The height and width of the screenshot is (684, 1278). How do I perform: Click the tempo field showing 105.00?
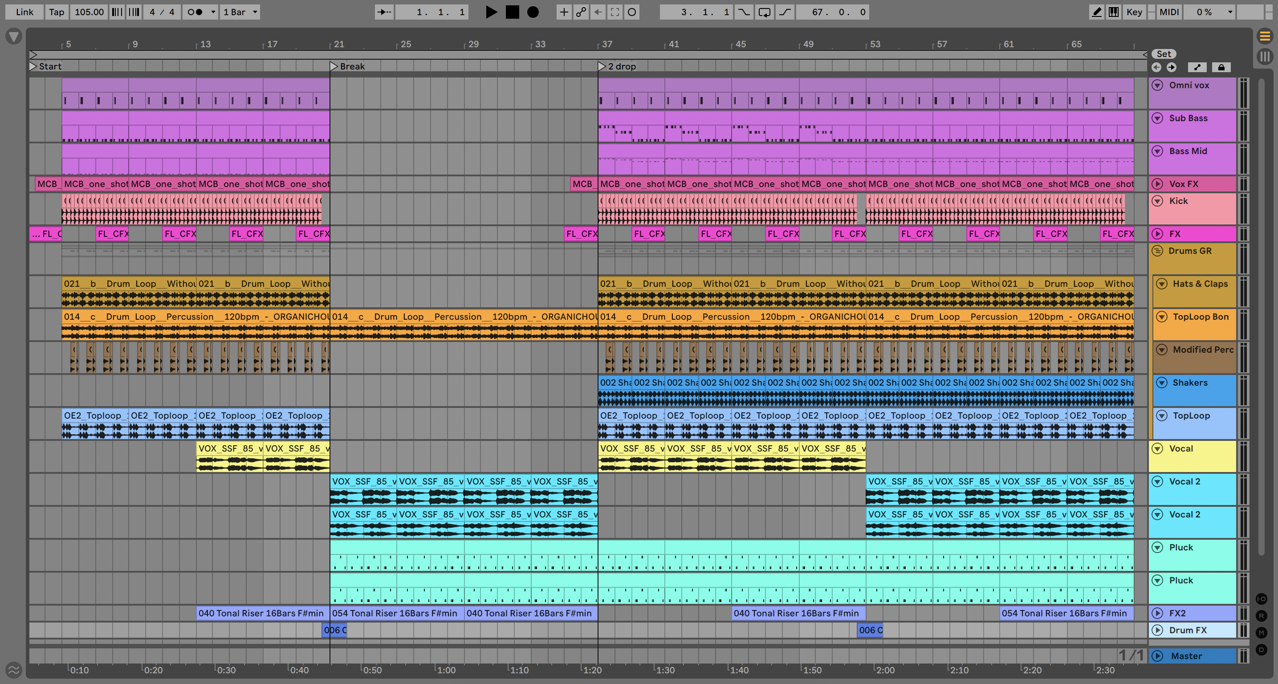click(x=89, y=12)
